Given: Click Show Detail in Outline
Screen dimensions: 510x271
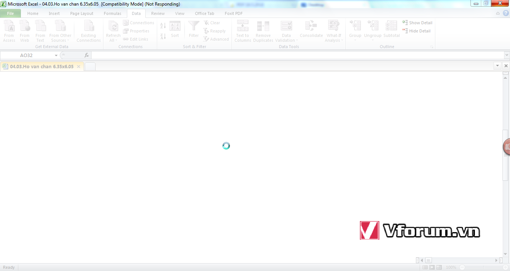Looking at the screenshot, I should 417,23.
